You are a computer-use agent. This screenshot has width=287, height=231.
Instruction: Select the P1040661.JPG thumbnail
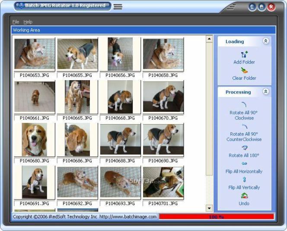click(35, 97)
